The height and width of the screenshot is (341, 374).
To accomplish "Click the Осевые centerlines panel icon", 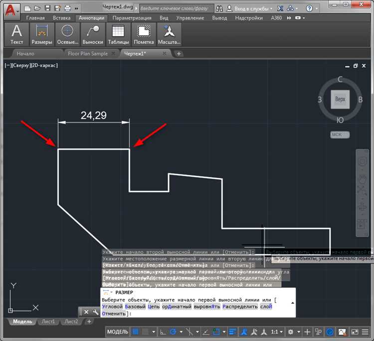I will (67, 34).
